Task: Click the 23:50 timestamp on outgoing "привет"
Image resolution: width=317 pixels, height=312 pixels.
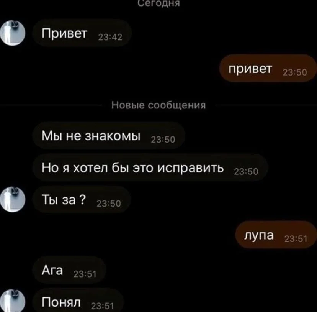Action: [295, 72]
